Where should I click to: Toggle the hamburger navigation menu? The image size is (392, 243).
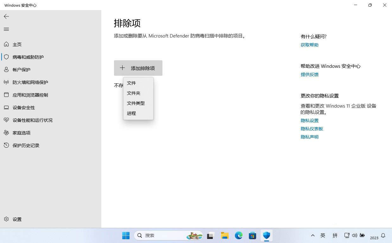pyautogui.click(x=6, y=29)
